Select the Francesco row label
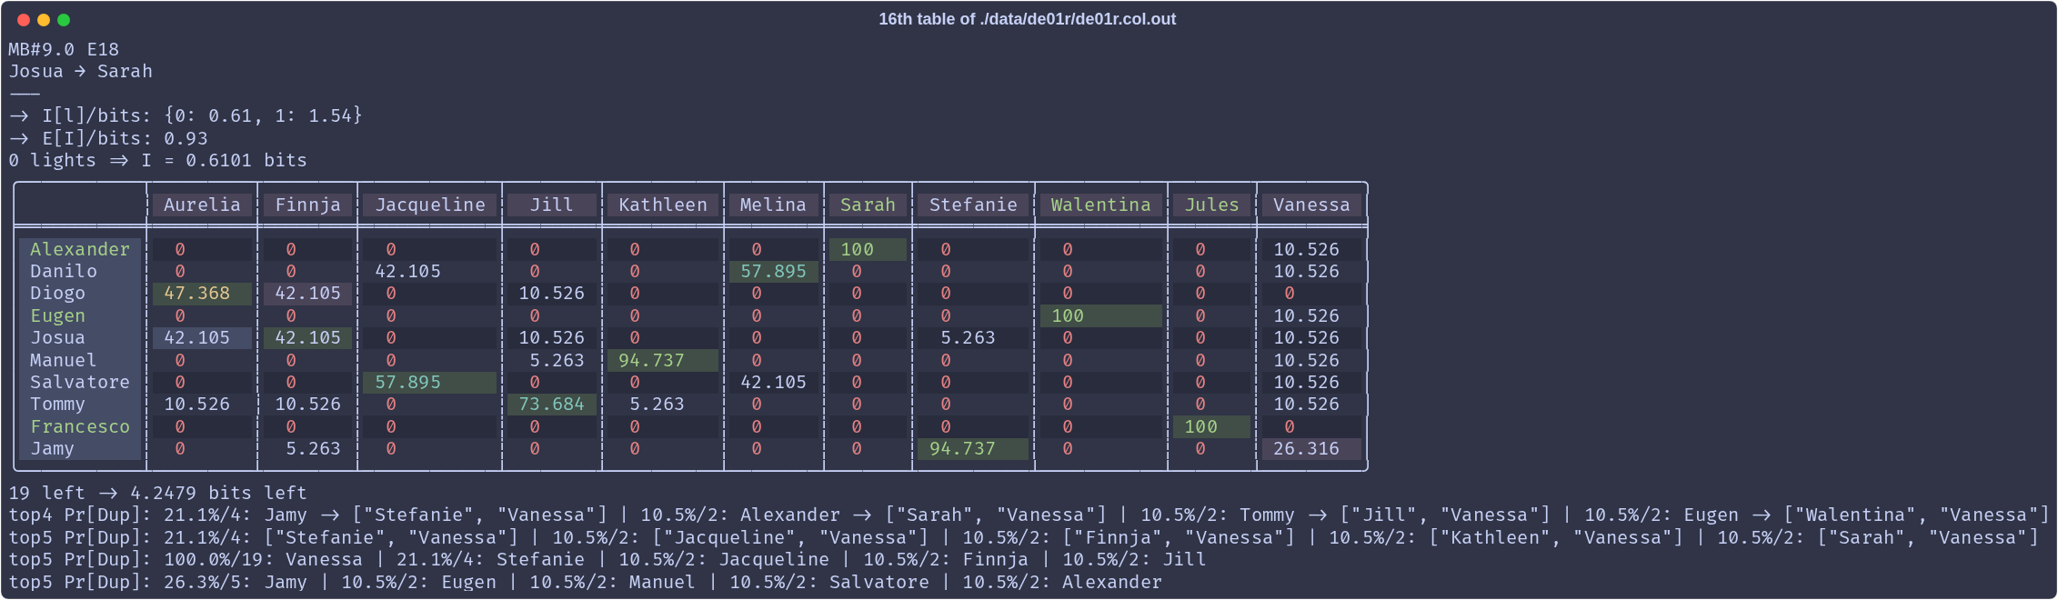 80,426
